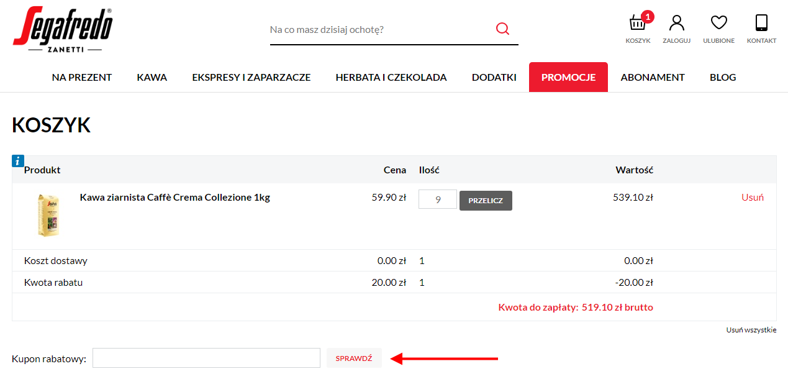Open the Ekspresy i zaparzacze menu
The image size is (788, 379).
[251, 78]
